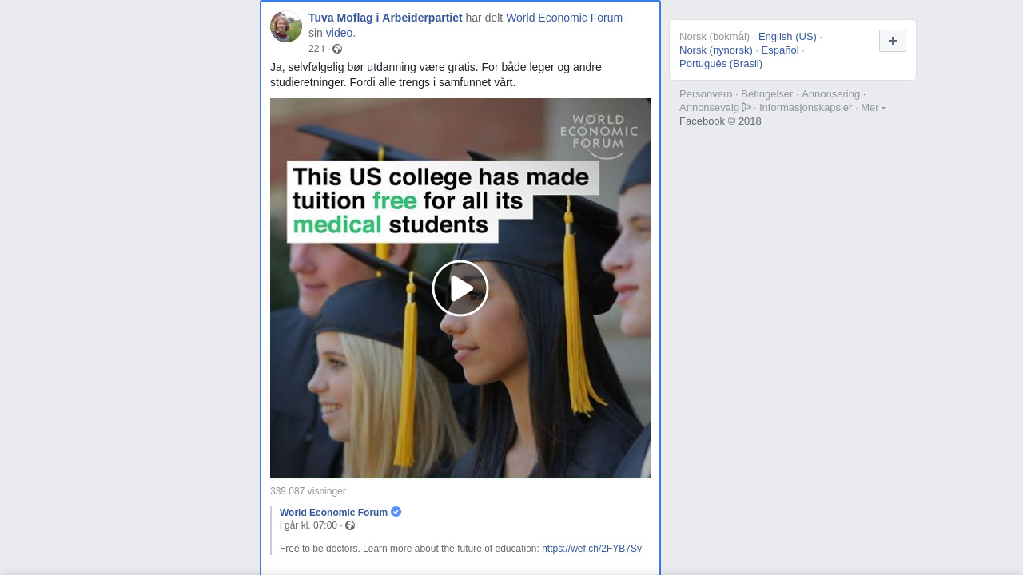Click the 'i går kl. 07:00' timestamp

click(308, 525)
